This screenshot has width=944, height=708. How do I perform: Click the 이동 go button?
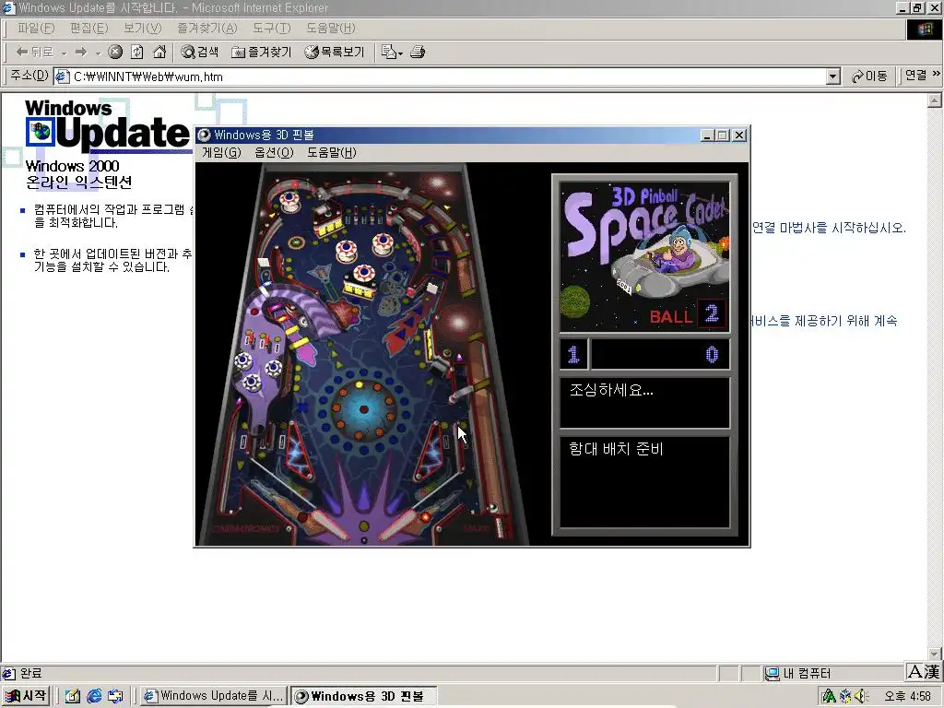pyautogui.click(x=869, y=76)
